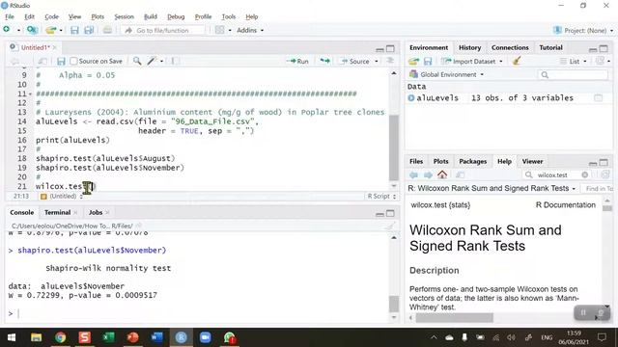
Task: Open the recent files dropdown arrow
Action: click(61, 30)
